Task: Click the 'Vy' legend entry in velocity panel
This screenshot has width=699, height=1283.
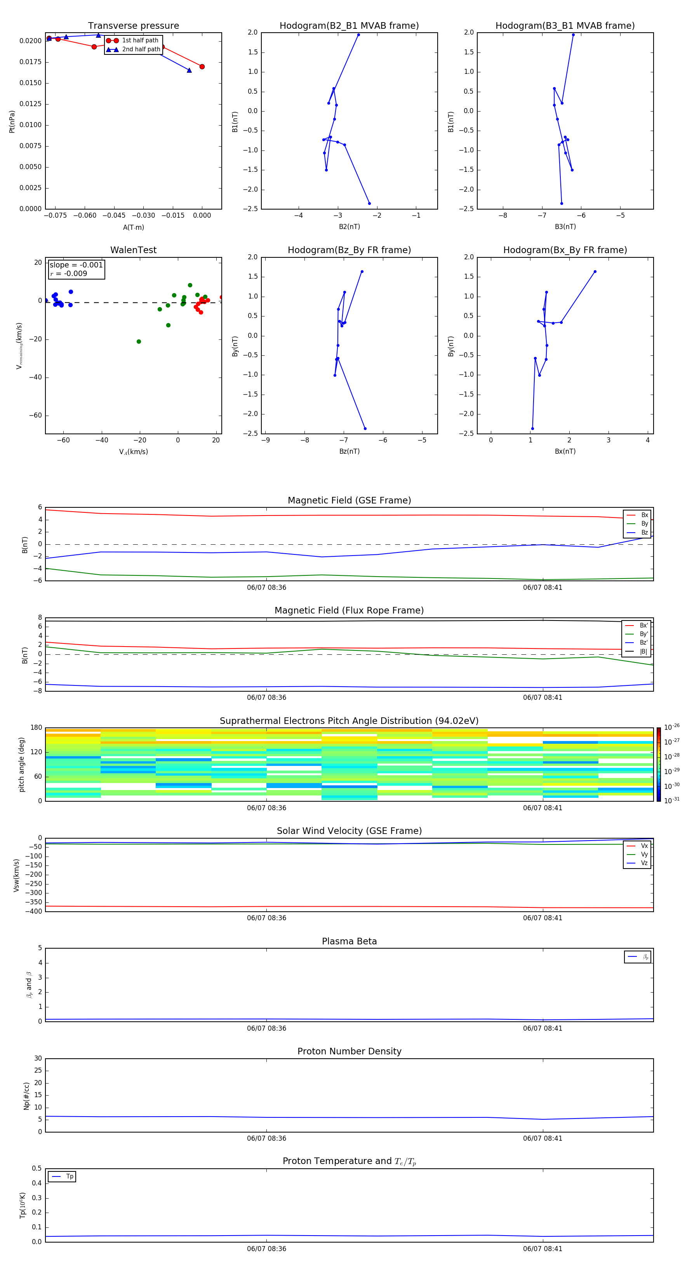Action: [637, 854]
